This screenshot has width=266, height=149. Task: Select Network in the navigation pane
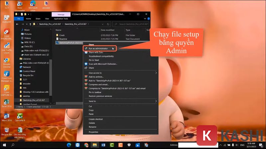click(27, 67)
